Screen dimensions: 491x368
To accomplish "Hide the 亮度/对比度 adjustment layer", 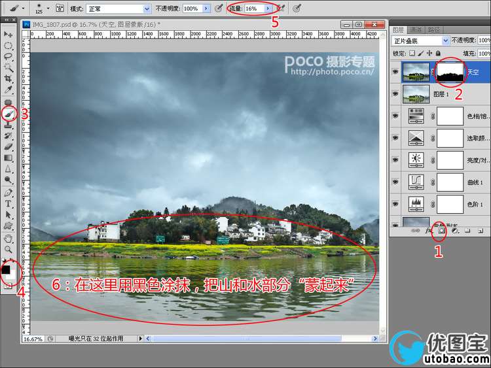I will 395,159.
